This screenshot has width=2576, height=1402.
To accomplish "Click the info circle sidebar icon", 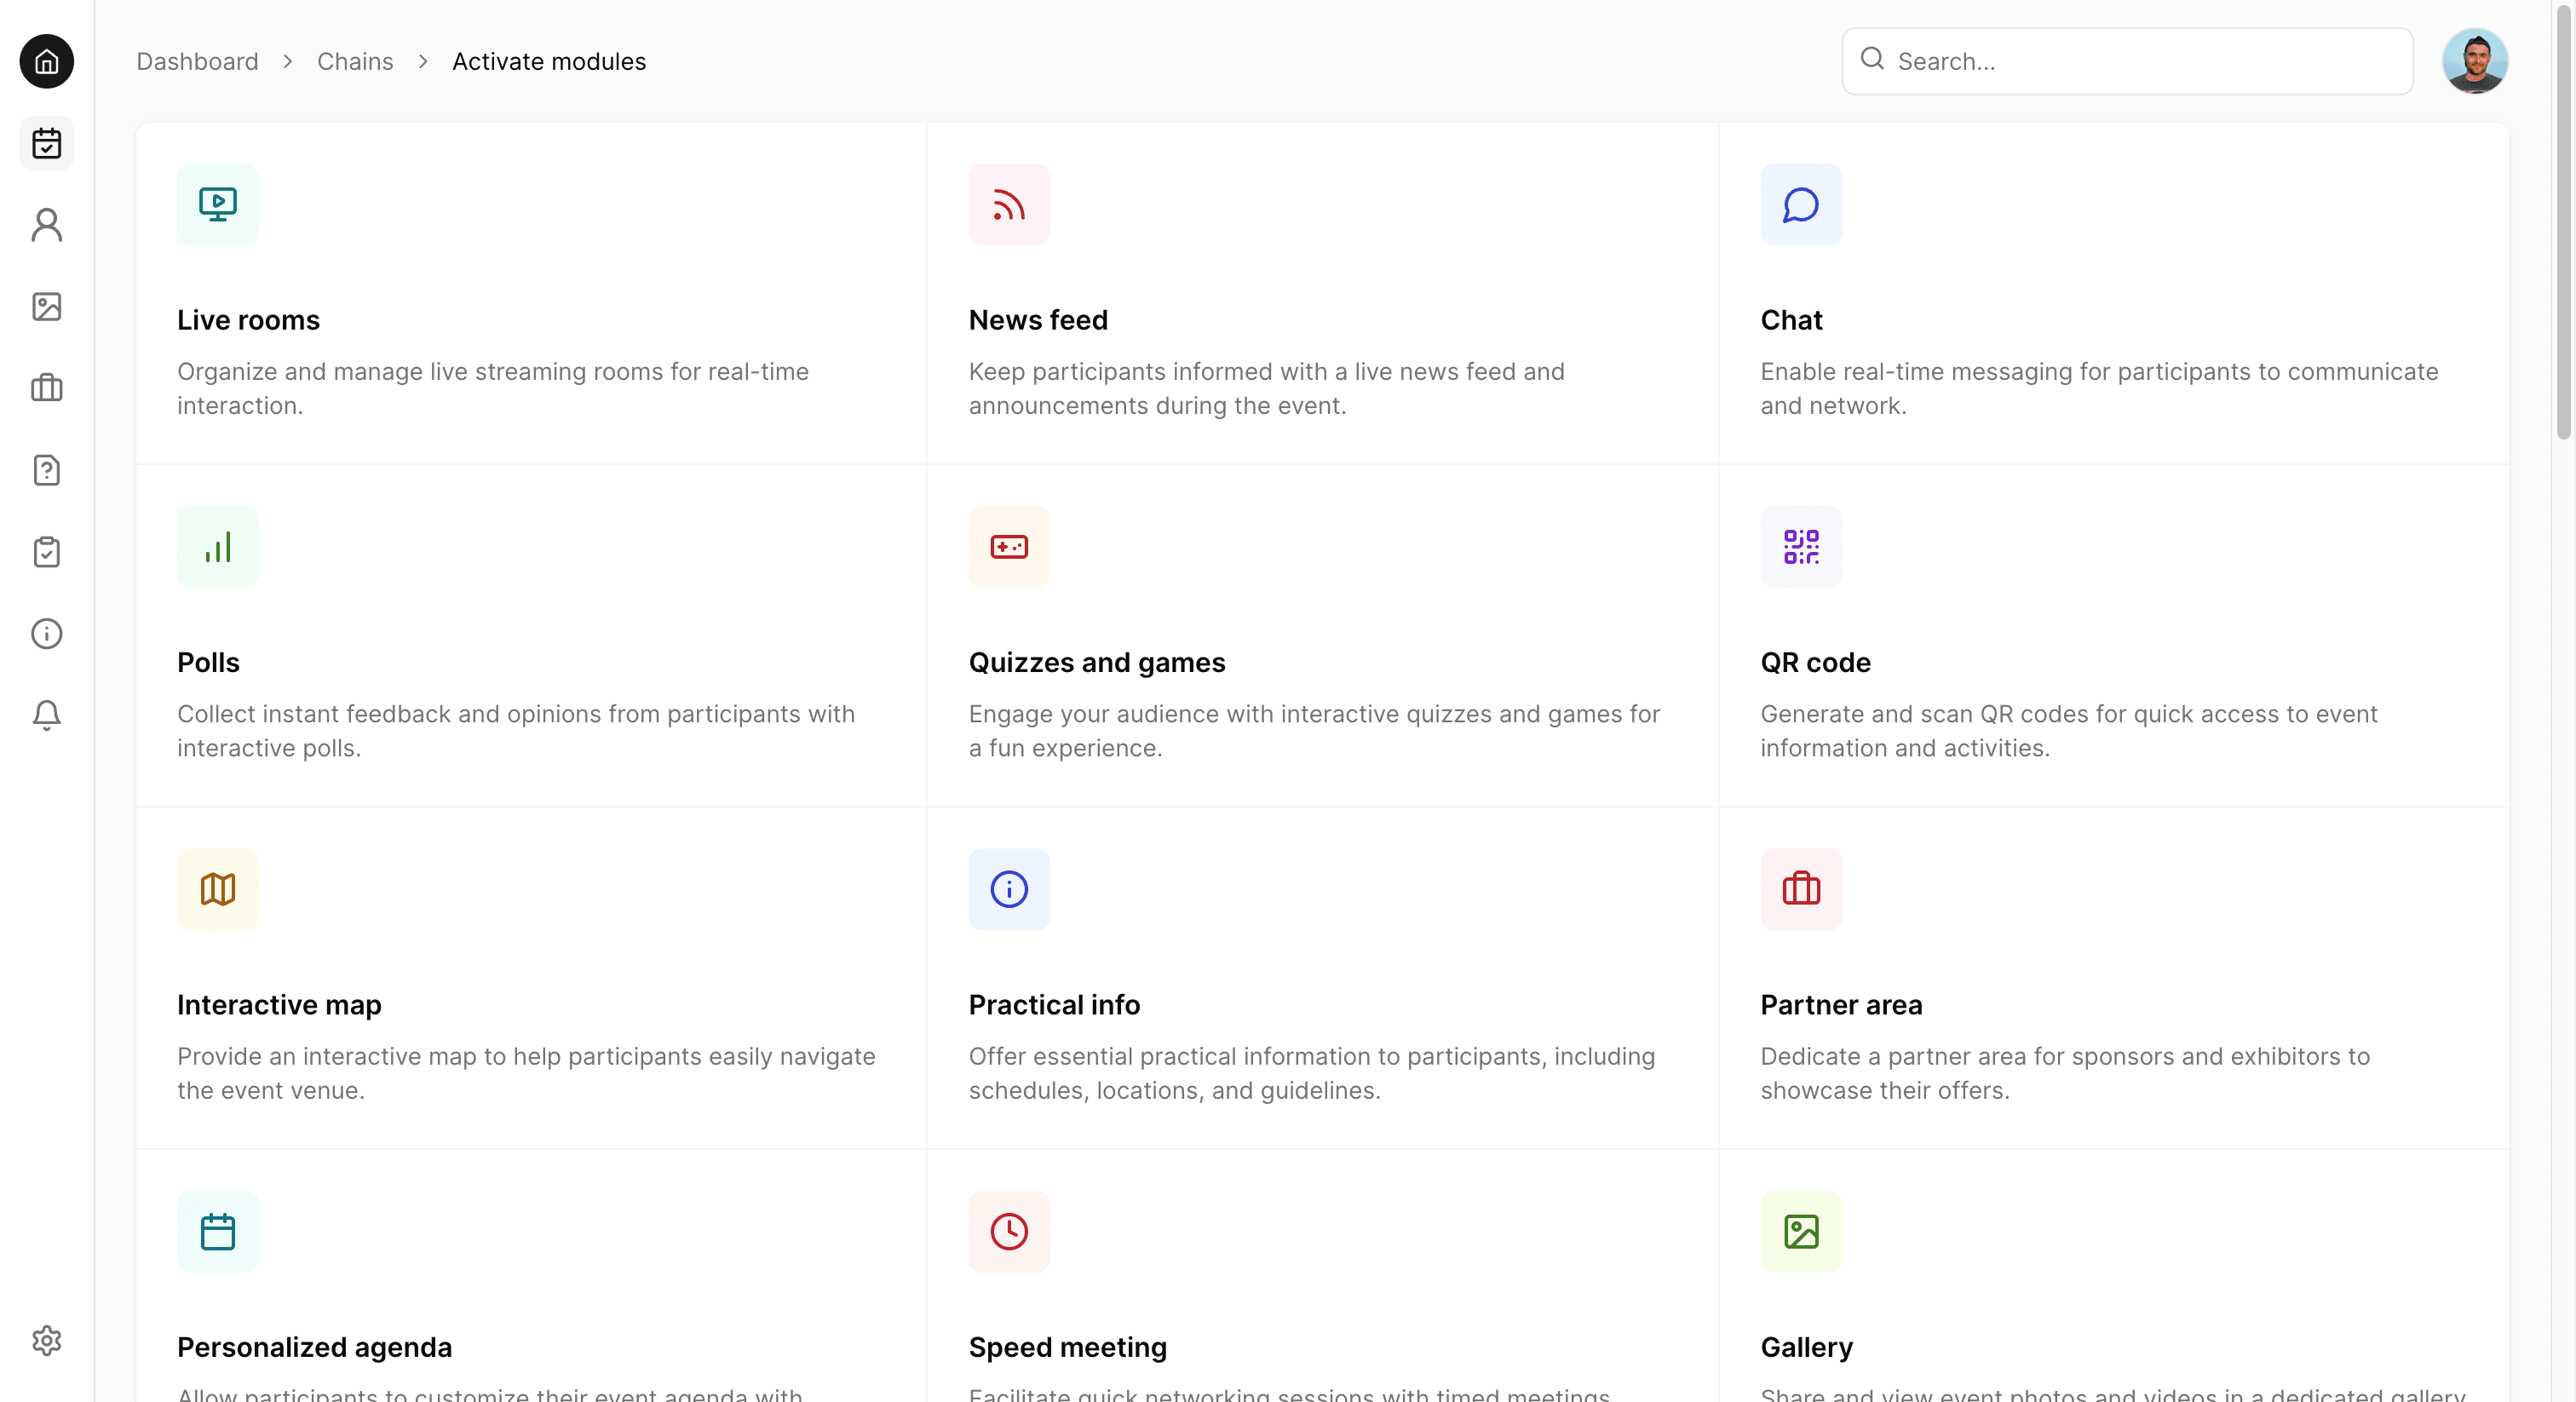I will (46, 634).
